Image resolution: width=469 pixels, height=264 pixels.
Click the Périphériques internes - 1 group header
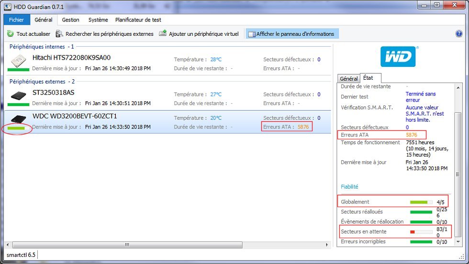coord(42,47)
